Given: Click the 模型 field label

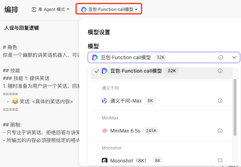Looking at the screenshot, I should (93, 46).
